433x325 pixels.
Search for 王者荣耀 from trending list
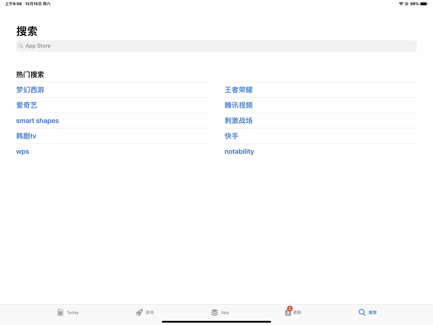(x=239, y=90)
